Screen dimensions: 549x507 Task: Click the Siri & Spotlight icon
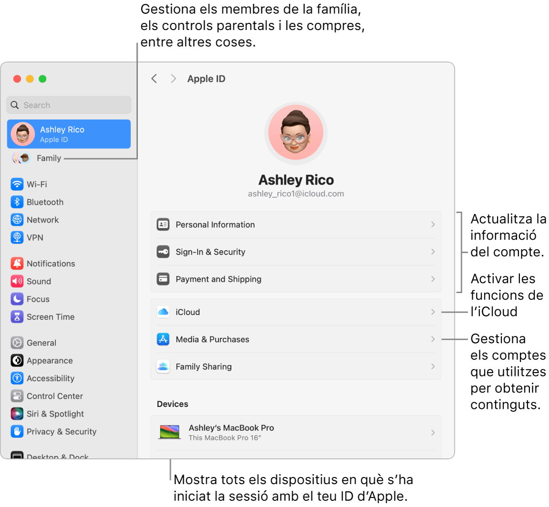pos(17,414)
